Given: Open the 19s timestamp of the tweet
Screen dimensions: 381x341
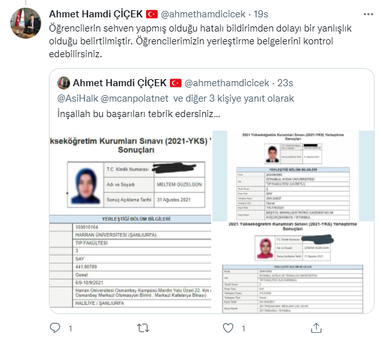Looking at the screenshot, I should click(x=261, y=14).
